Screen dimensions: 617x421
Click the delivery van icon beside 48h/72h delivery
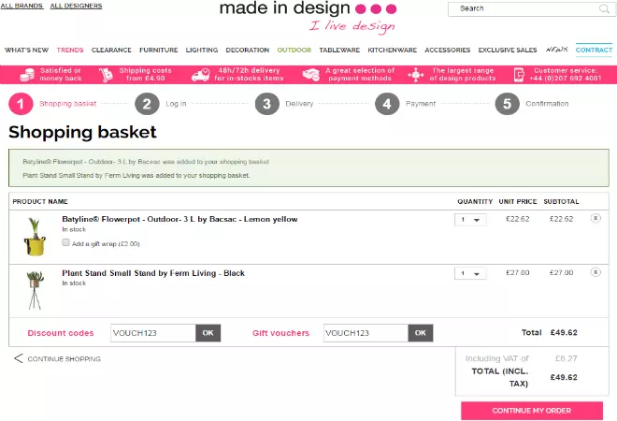click(201, 75)
